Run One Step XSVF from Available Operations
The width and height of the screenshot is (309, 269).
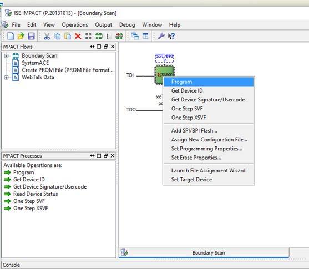point(31,209)
